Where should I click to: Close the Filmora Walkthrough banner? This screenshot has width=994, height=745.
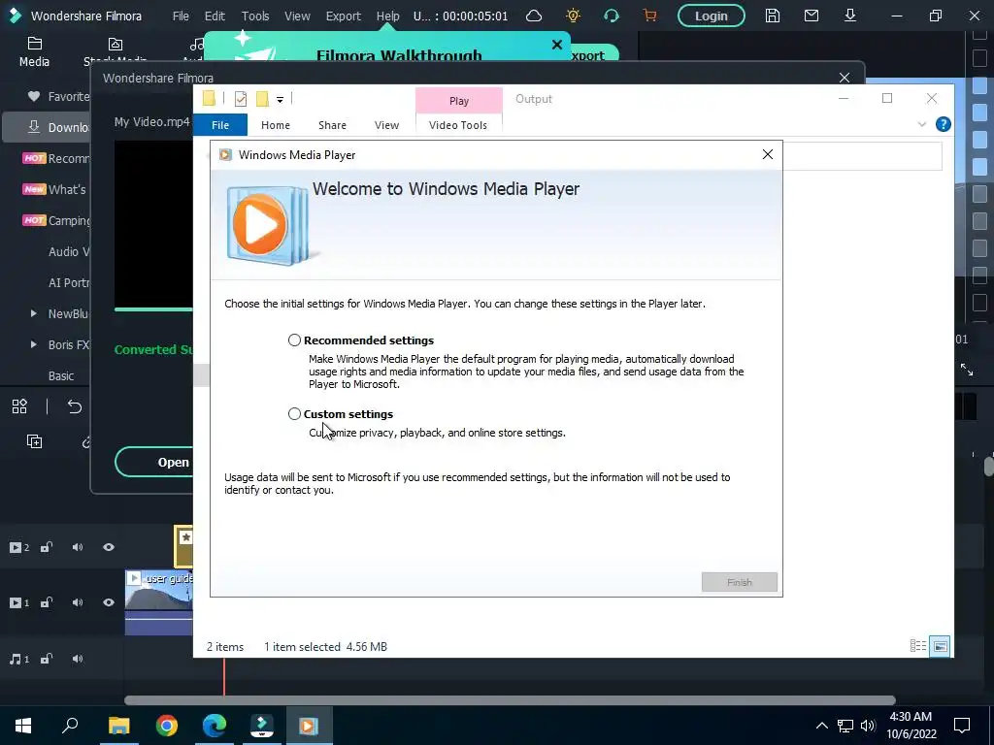[556, 45]
